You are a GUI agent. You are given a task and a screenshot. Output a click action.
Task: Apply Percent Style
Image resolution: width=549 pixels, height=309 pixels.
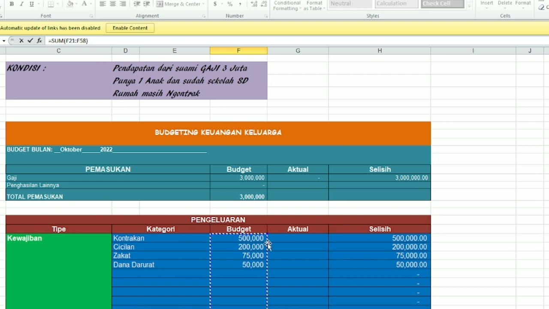pyautogui.click(x=230, y=4)
